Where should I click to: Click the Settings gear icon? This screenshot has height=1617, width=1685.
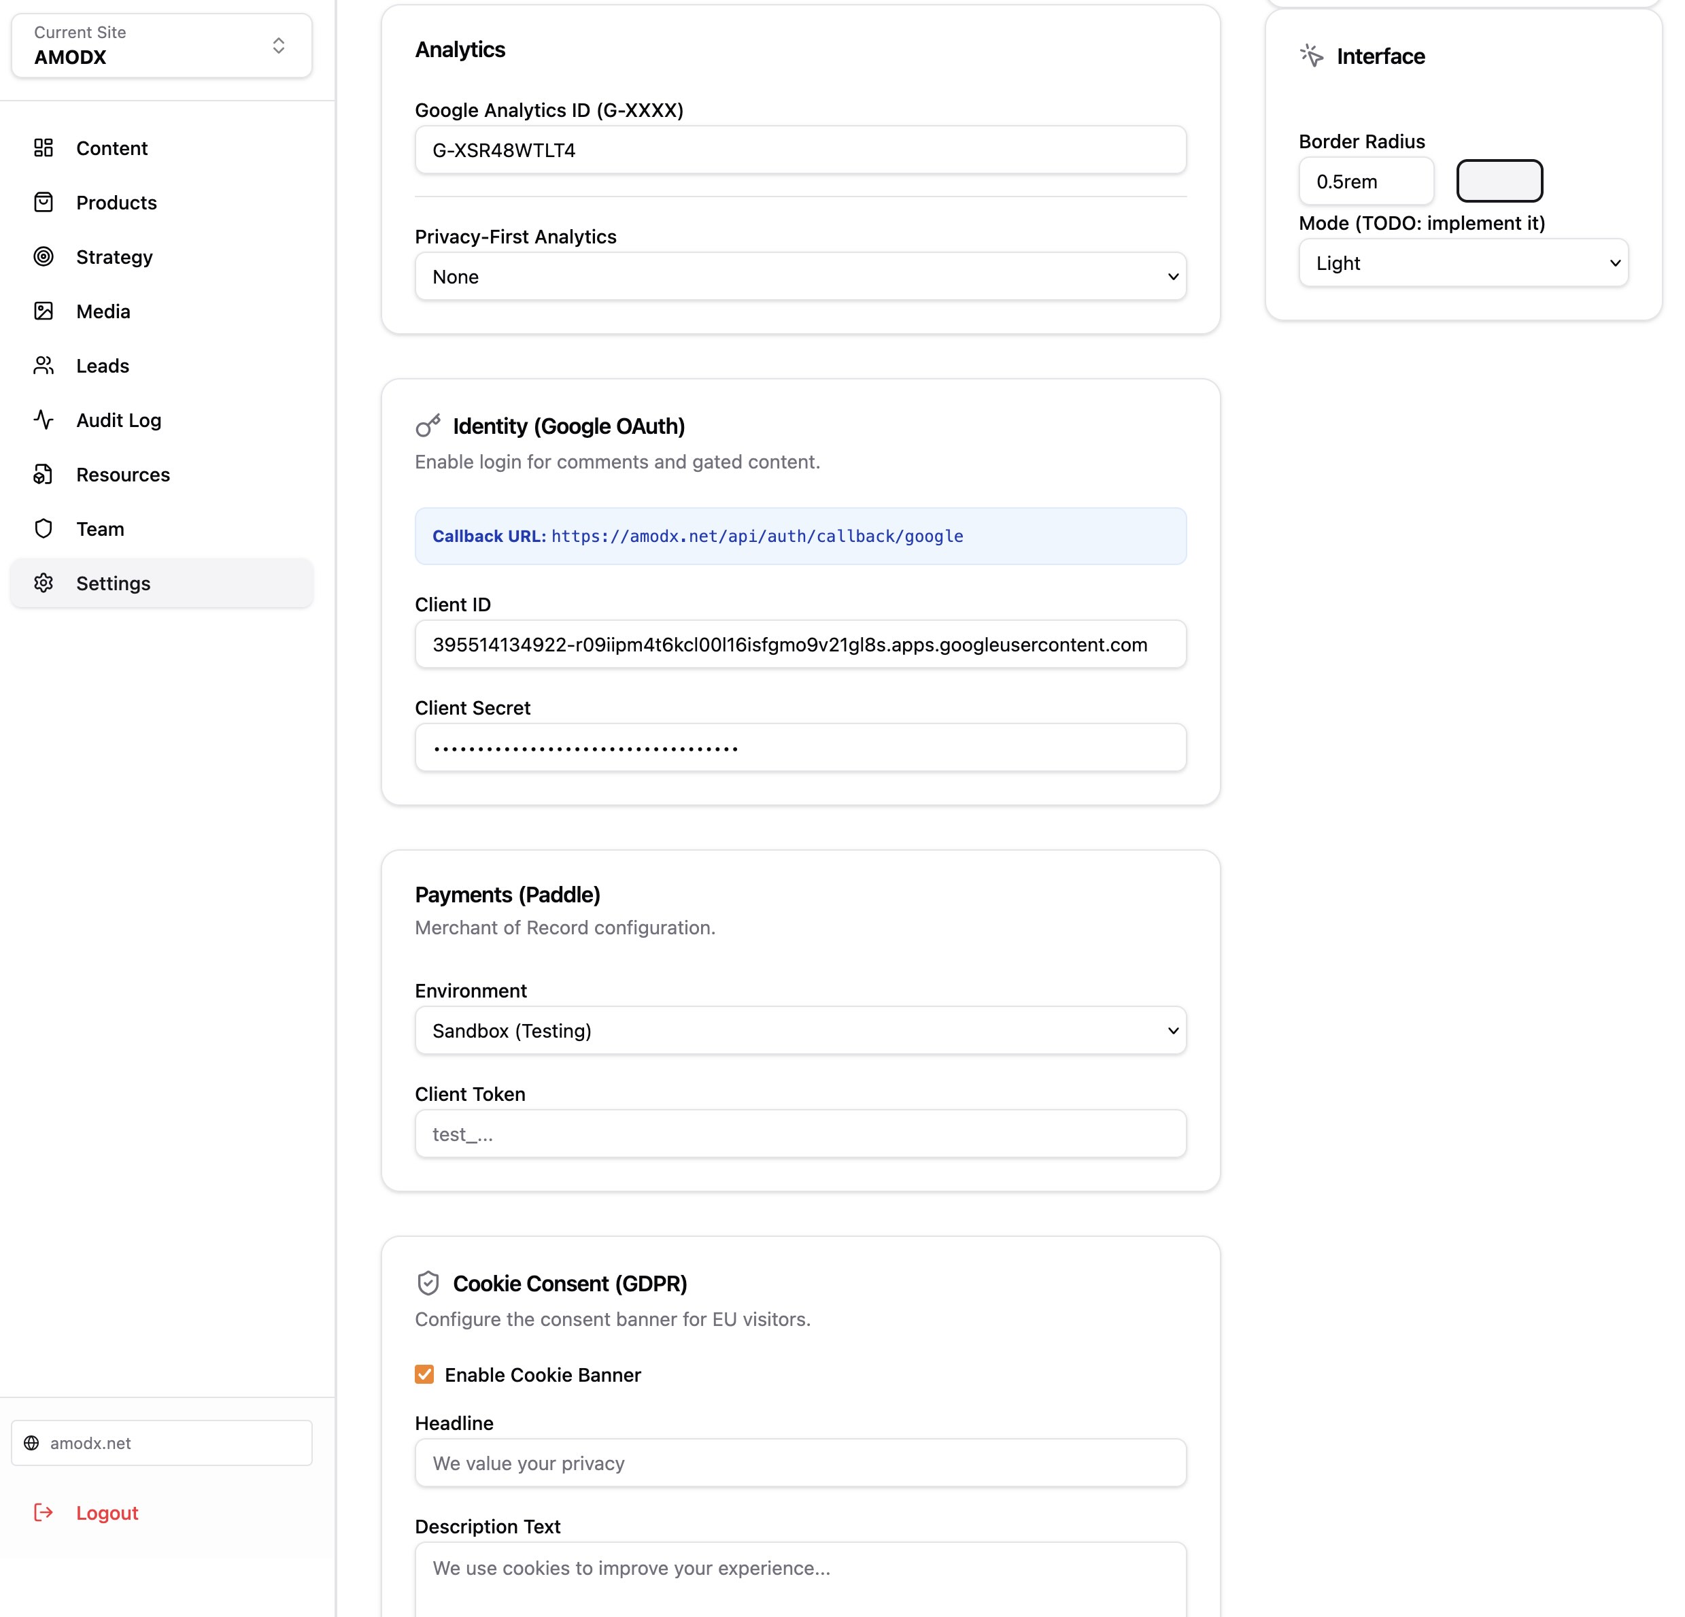pos(44,583)
